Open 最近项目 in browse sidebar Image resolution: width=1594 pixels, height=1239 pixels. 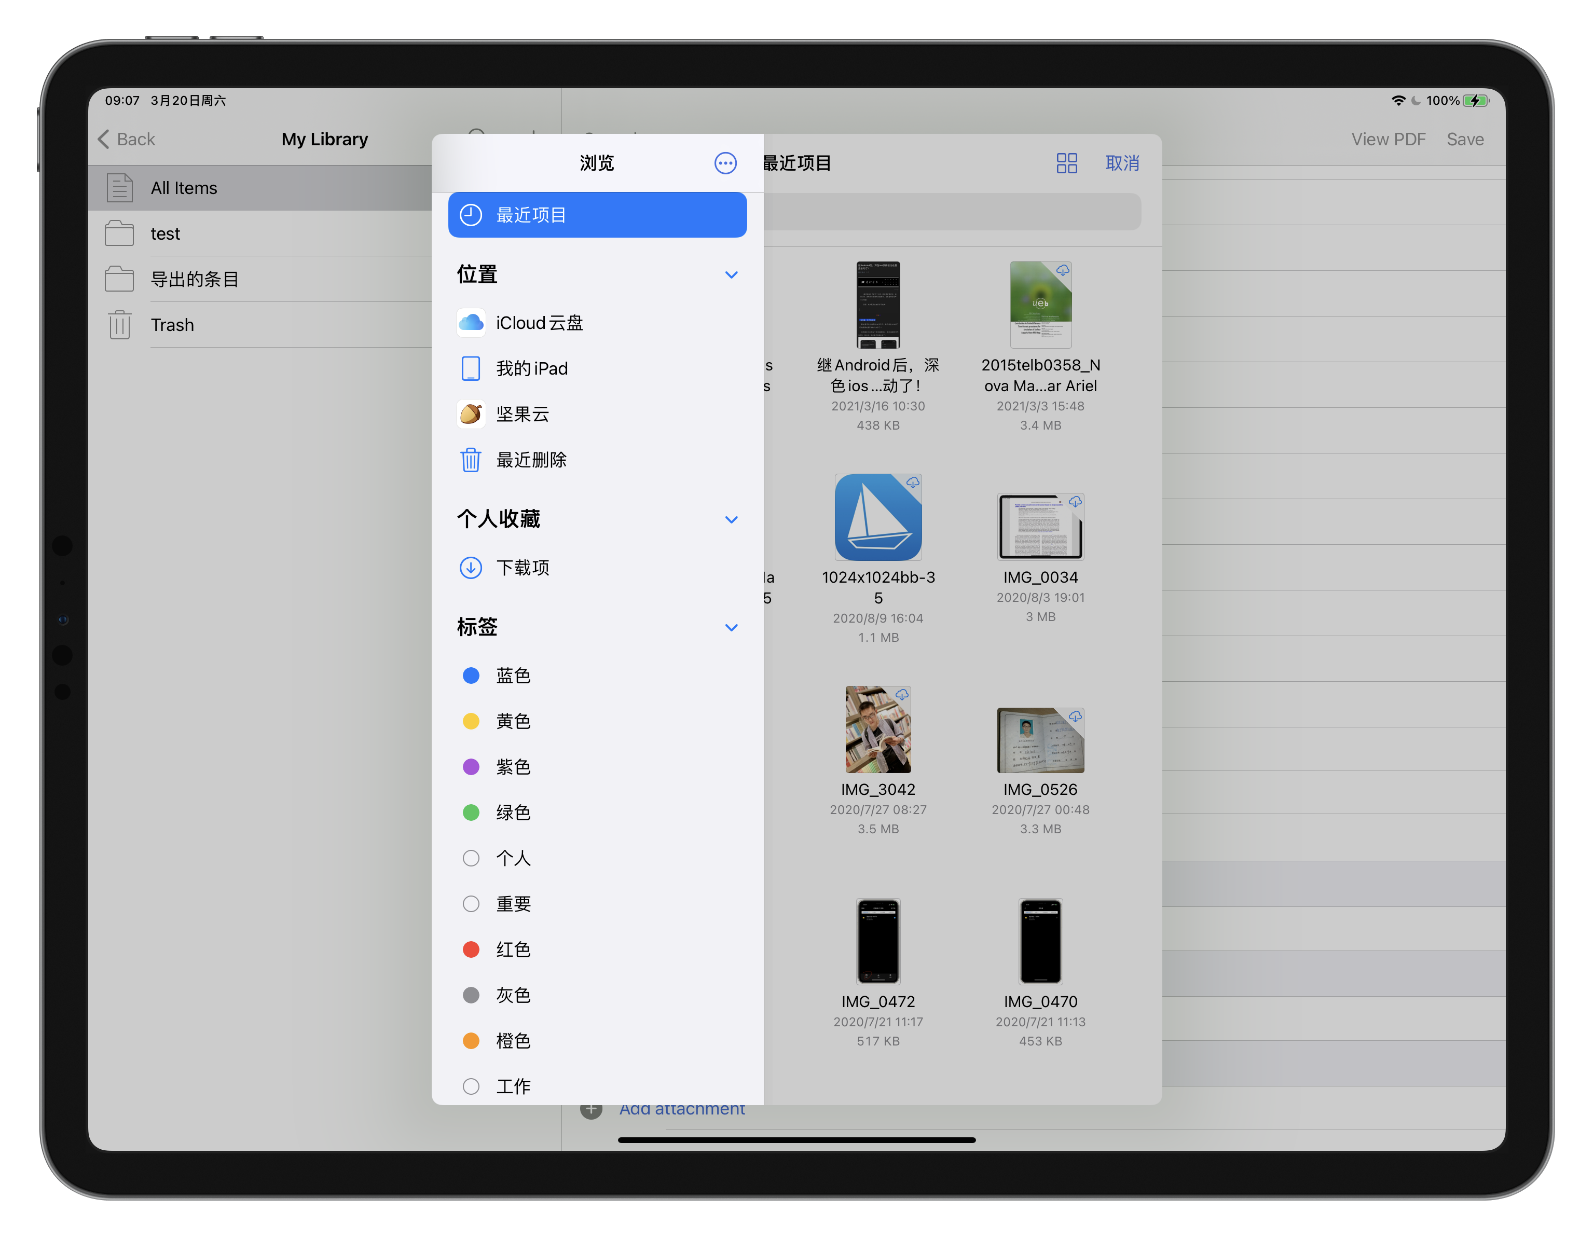(597, 214)
